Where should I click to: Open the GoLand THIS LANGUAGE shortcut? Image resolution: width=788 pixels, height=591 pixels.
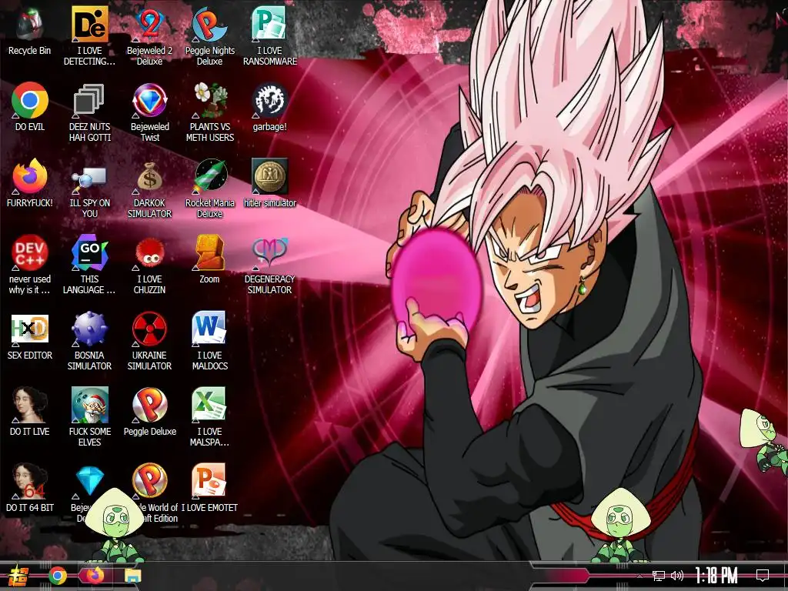[89, 265]
